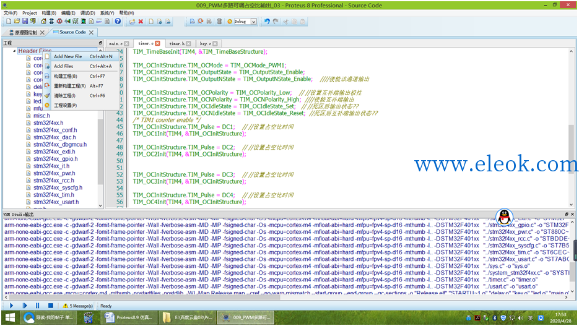Click the Add New File blank page icon
The height and width of the screenshot is (326, 579).
(x=151, y=22)
